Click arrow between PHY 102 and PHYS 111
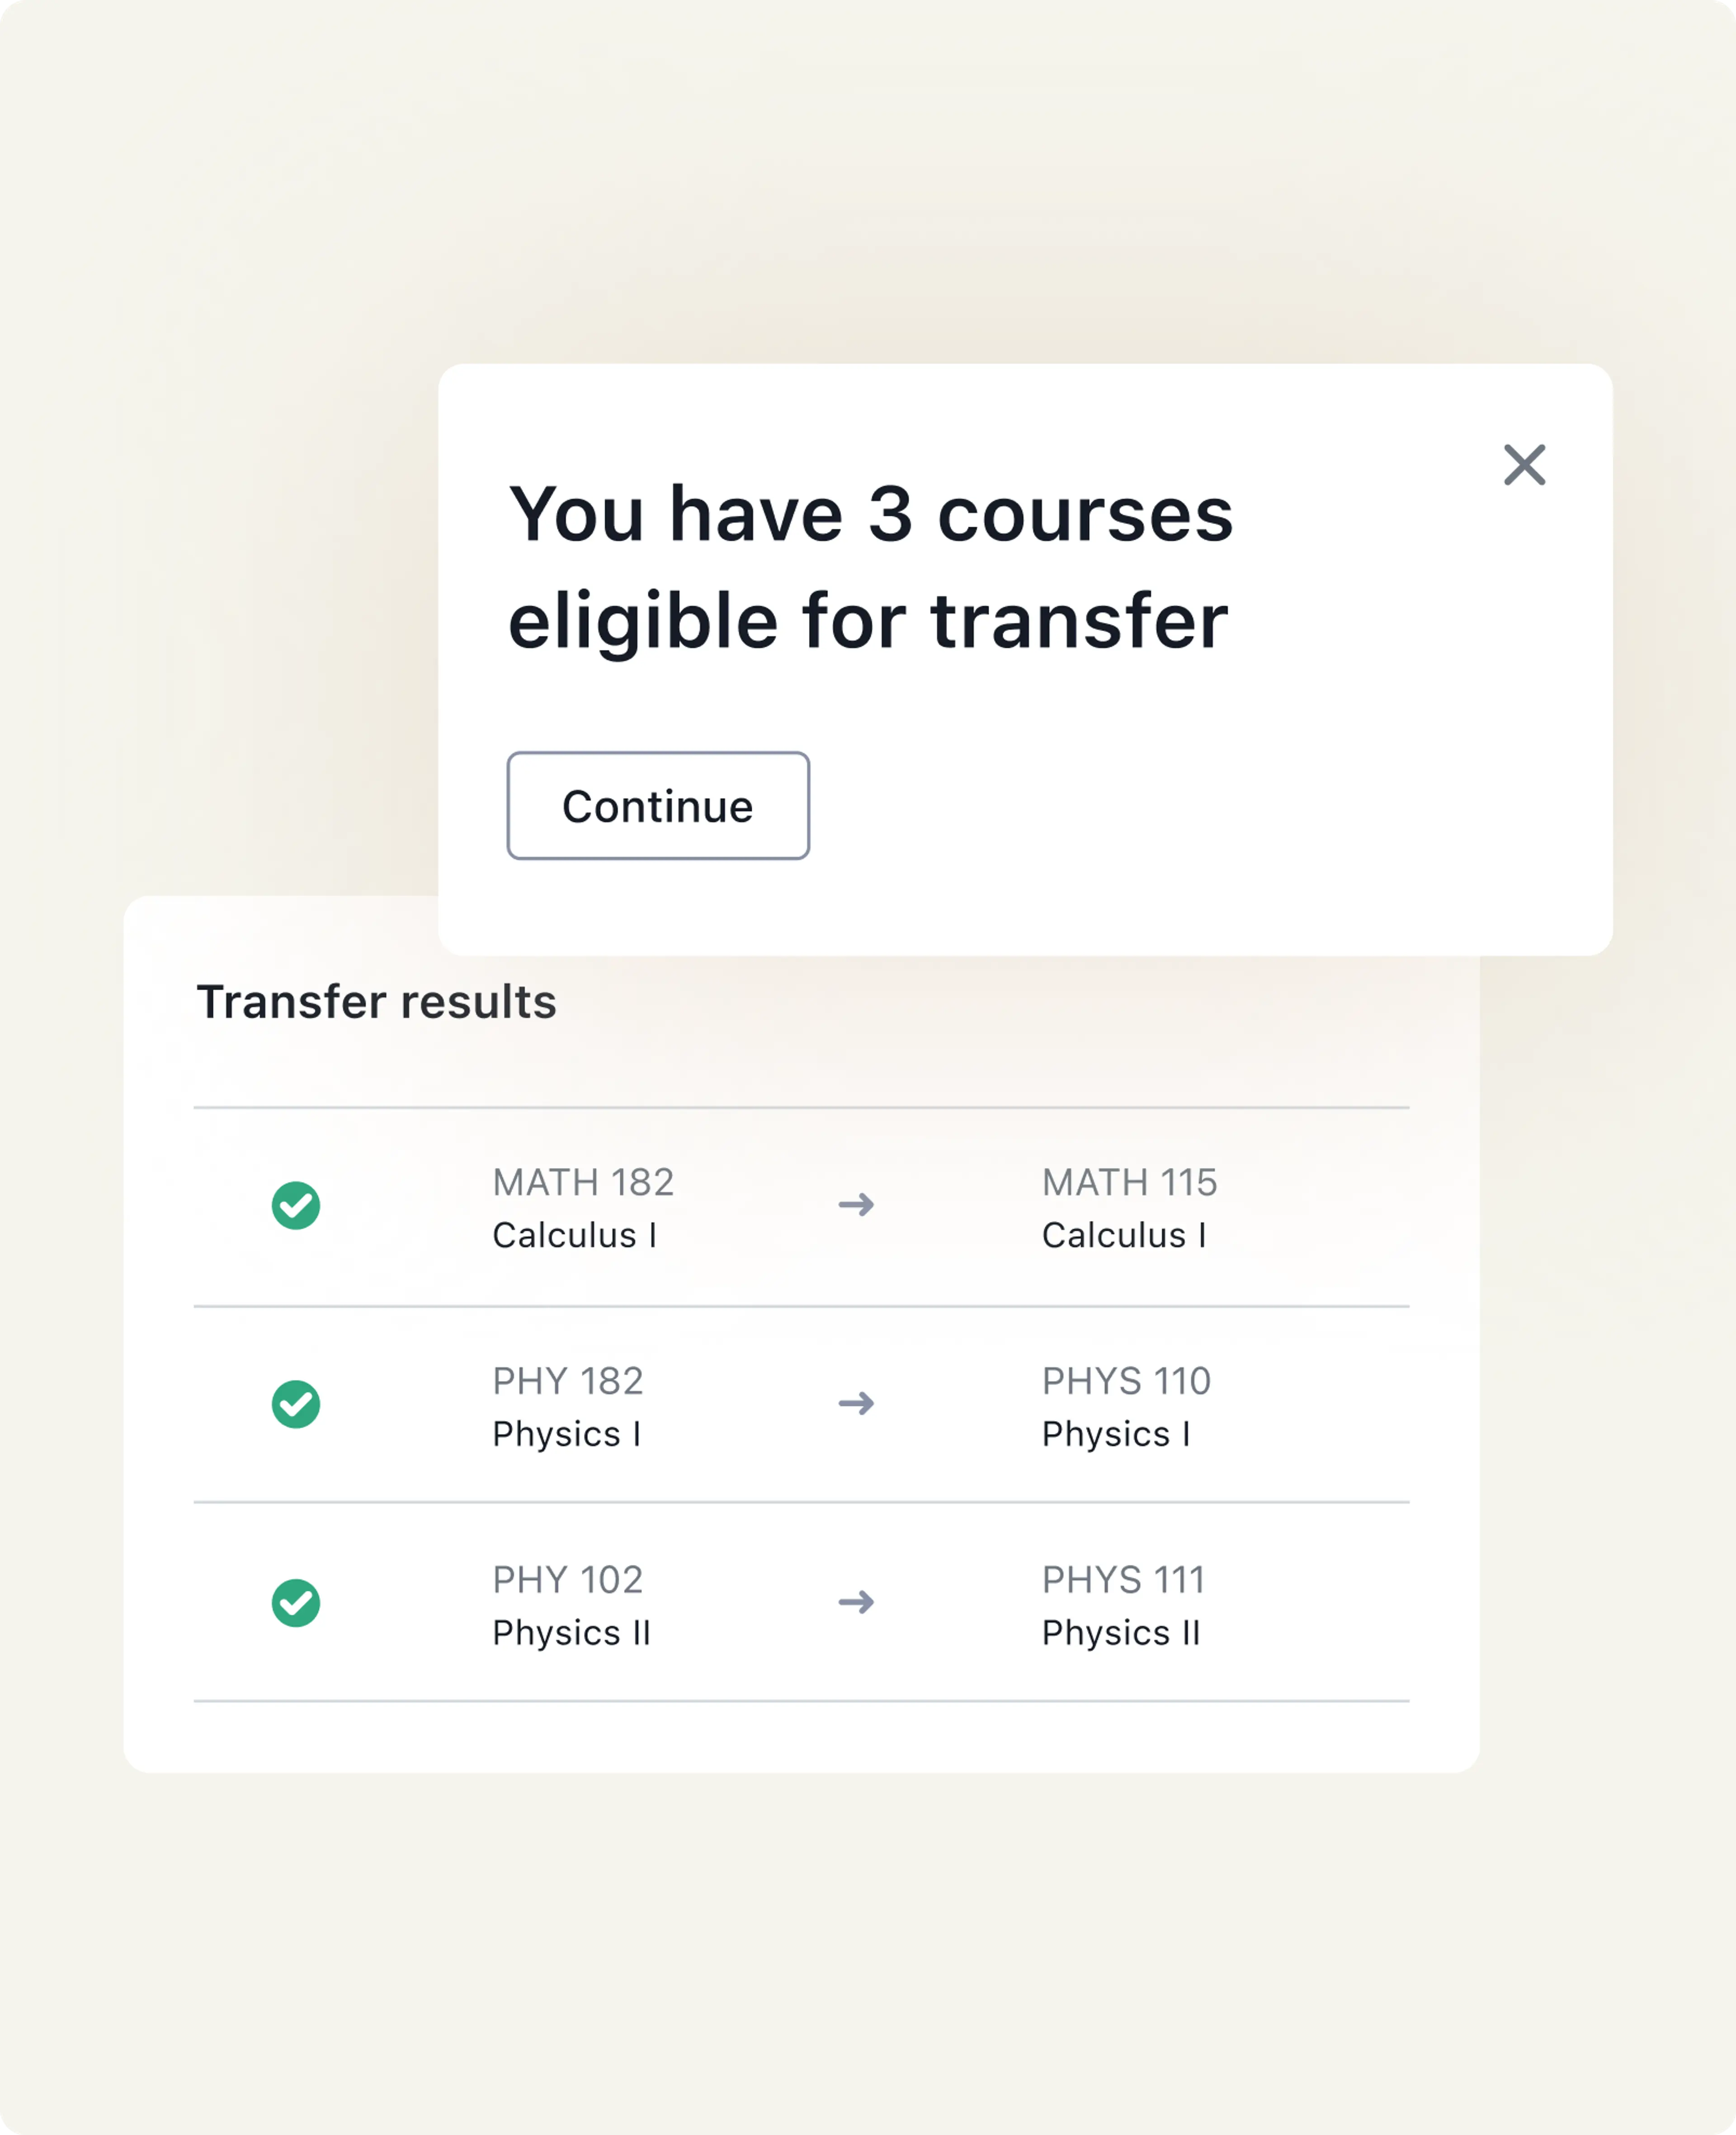Image resolution: width=1736 pixels, height=2135 pixels. (856, 1602)
